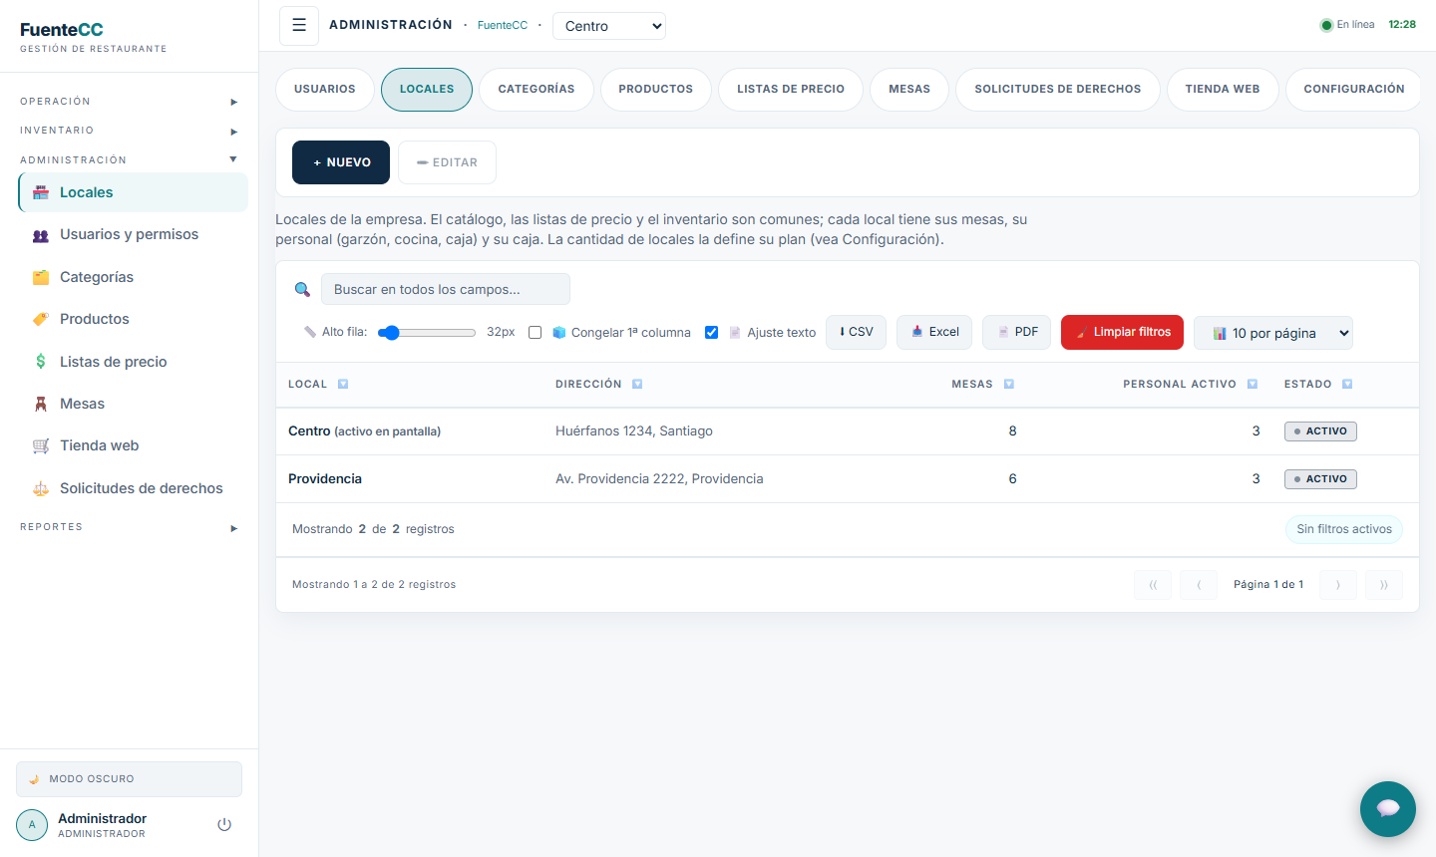Click the Limpiar filtros button
The image size is (1436, 857).
(x=1122, y=332)
